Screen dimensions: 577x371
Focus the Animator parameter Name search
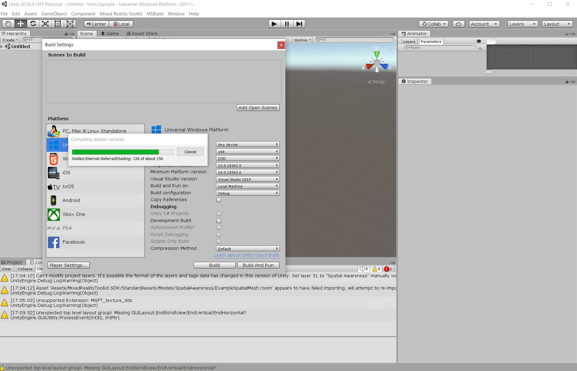(x=440, y=48)
